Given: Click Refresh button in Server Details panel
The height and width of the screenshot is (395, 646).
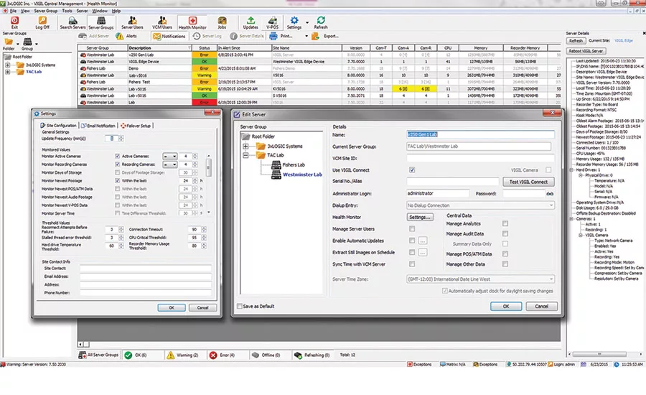Looking at the screenshot, I should click(576, 41).
